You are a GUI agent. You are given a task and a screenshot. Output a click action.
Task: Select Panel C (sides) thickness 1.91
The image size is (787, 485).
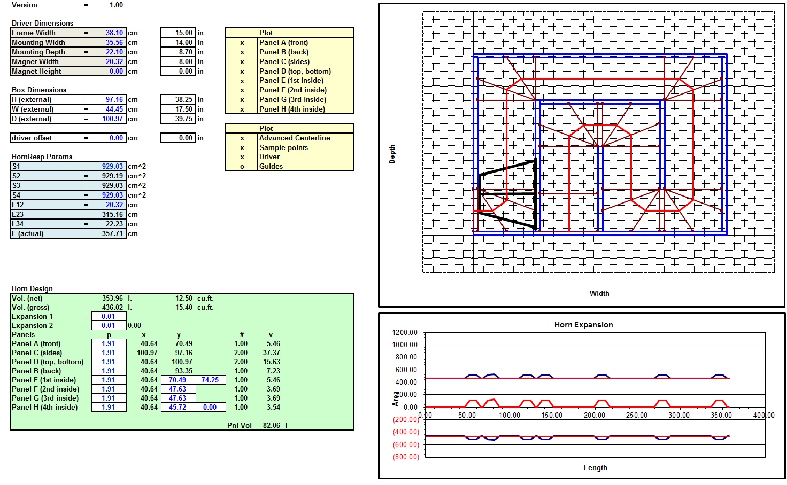pos(109,353)
